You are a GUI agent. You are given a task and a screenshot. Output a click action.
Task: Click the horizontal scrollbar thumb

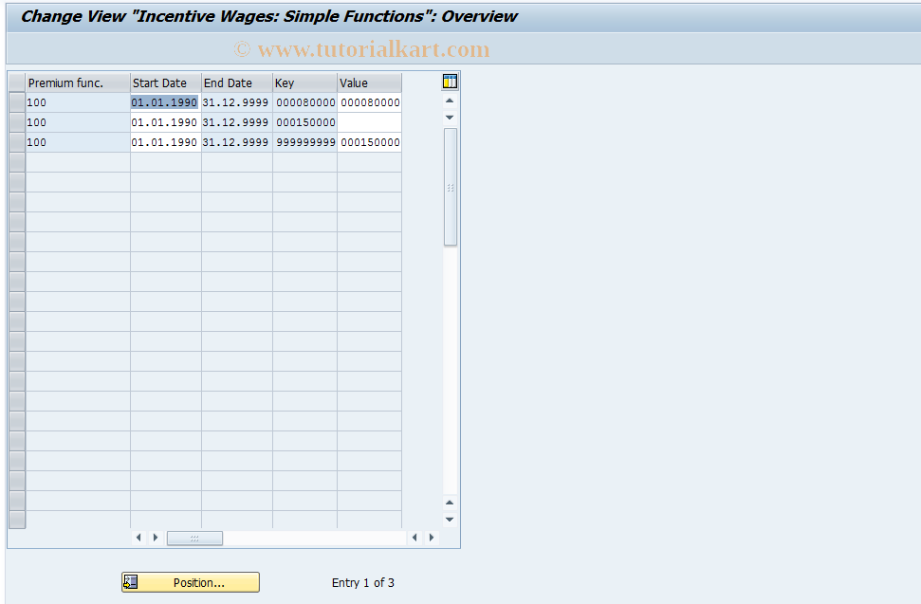coord(194,538)
